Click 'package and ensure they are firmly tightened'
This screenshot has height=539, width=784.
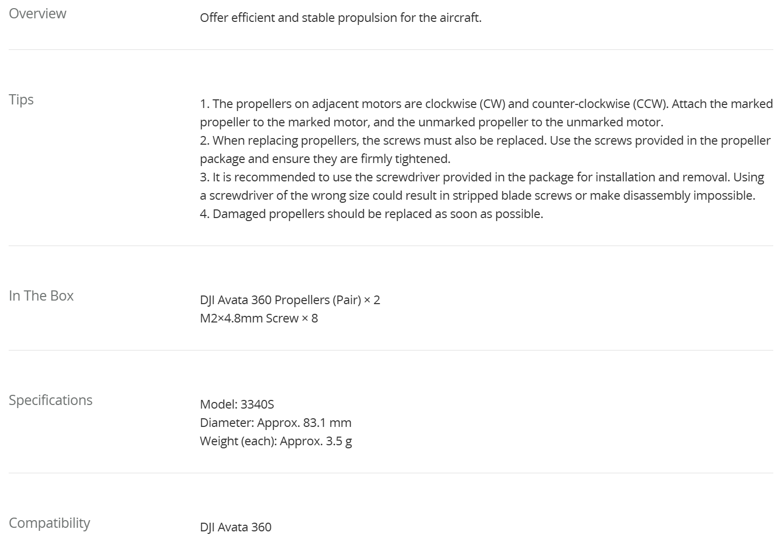point(325,159)
